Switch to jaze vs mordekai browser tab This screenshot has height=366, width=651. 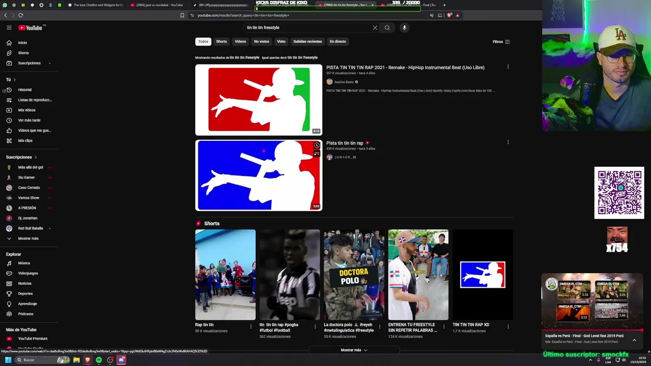(x=157, y=5)
